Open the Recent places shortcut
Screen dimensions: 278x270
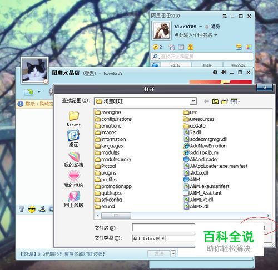click(x=73, y=119)
